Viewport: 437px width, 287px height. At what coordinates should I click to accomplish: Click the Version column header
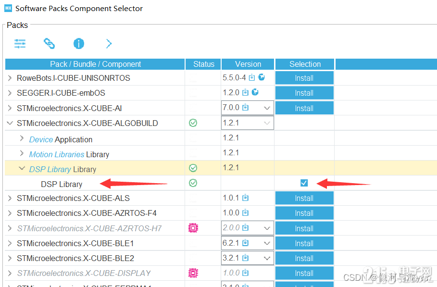click(x=248, y=64)
